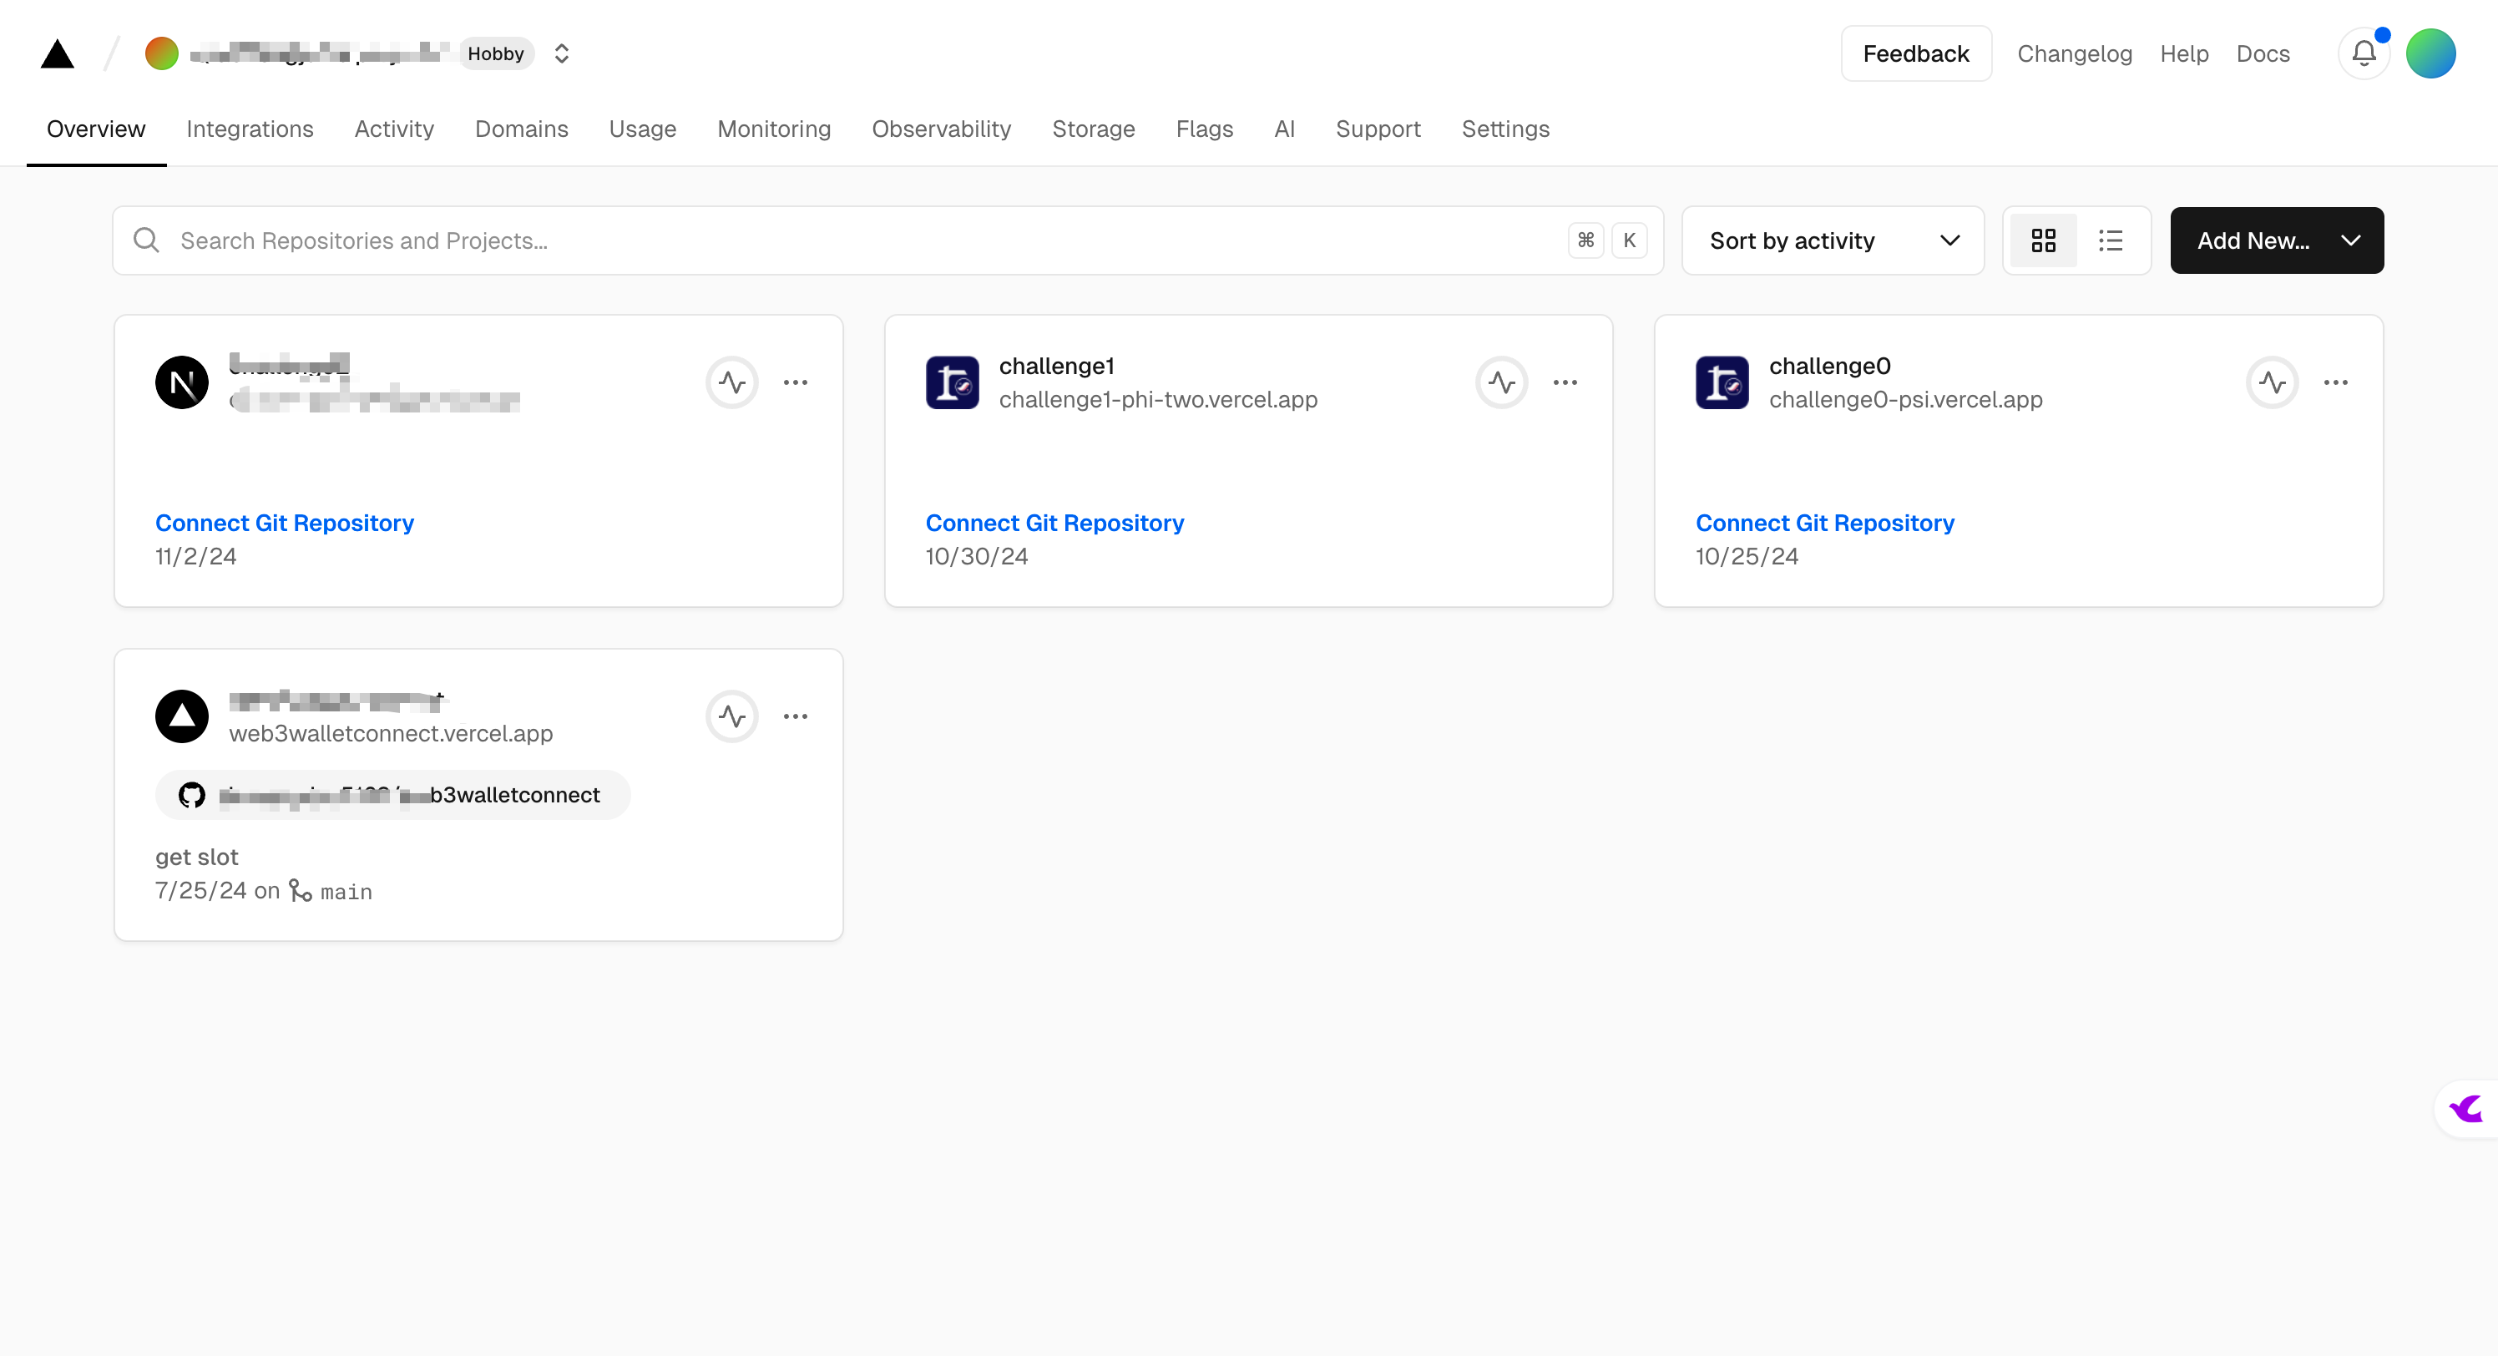The image size is (2498, 1356).
Task: Open notifications bell
Action: [2364, 53]
